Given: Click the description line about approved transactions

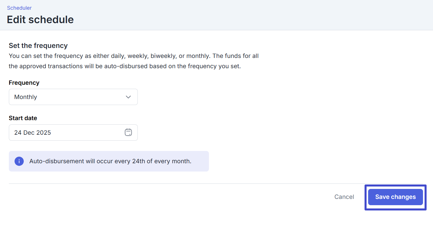Looking at the screenshot, I should (x=125, y=66).
